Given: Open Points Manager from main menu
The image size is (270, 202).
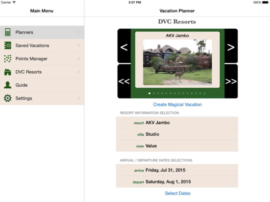Looking at the screenshot, I should (x=42, y=59).
